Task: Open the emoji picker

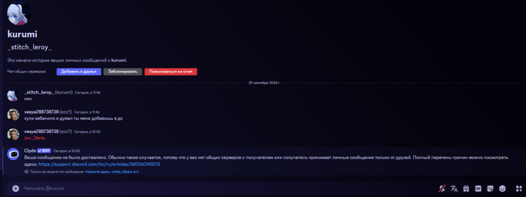Action: click(x=502, y=188)
